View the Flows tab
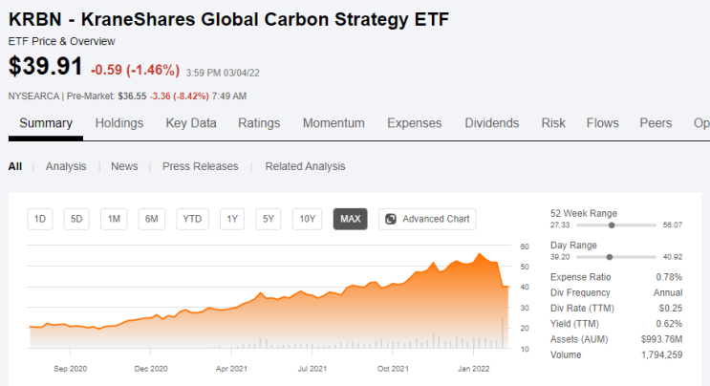Screen dimensions: 710x386 pyautogui.click(x=603, y=123)
